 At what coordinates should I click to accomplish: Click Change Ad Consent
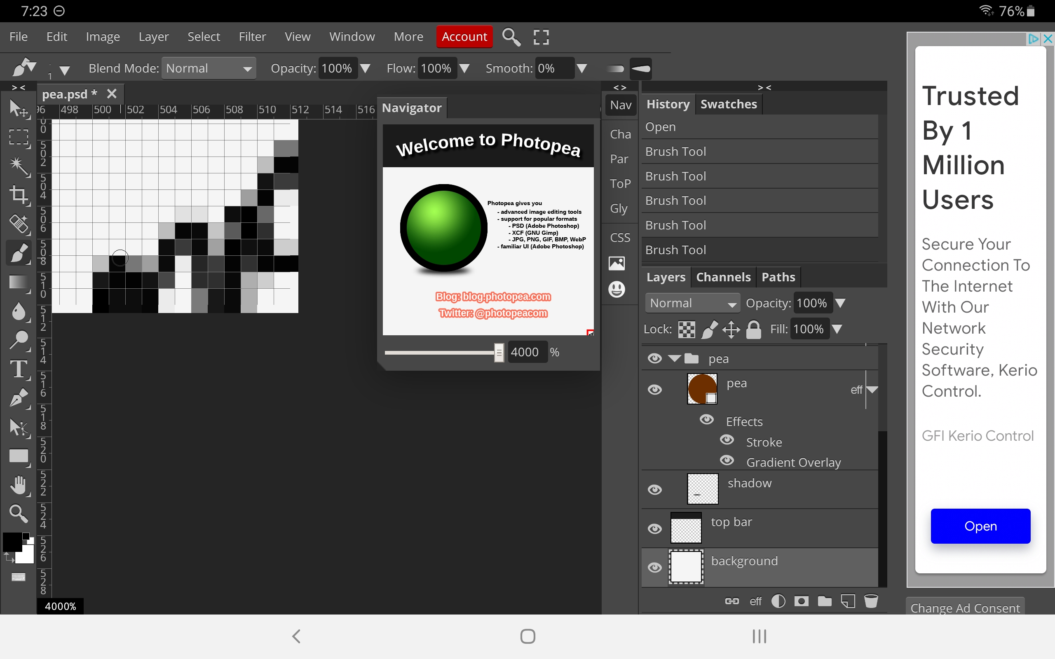965,608
